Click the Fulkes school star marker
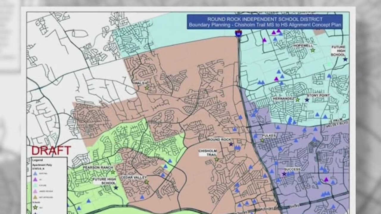 click(262, 140)
